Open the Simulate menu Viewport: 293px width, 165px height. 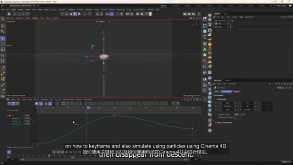88,10
